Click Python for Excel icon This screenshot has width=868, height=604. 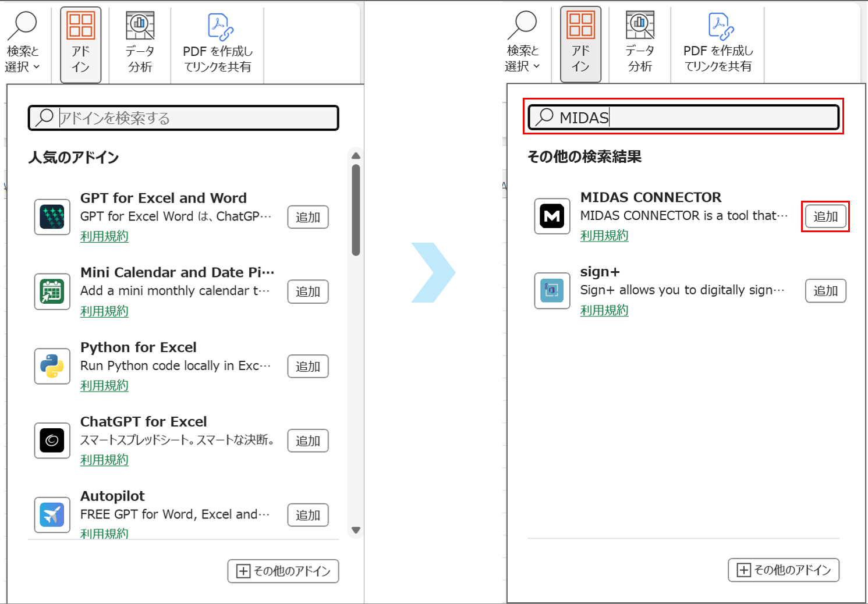pyautogui.click(x=52, y=366)
